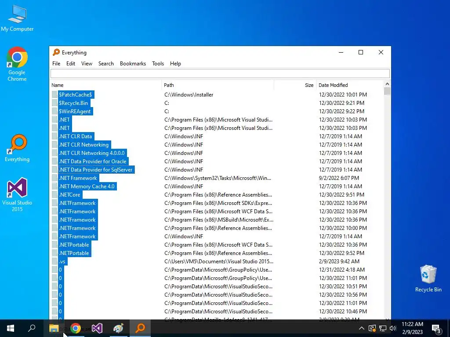Open the View menu

[x=87, y=64]
